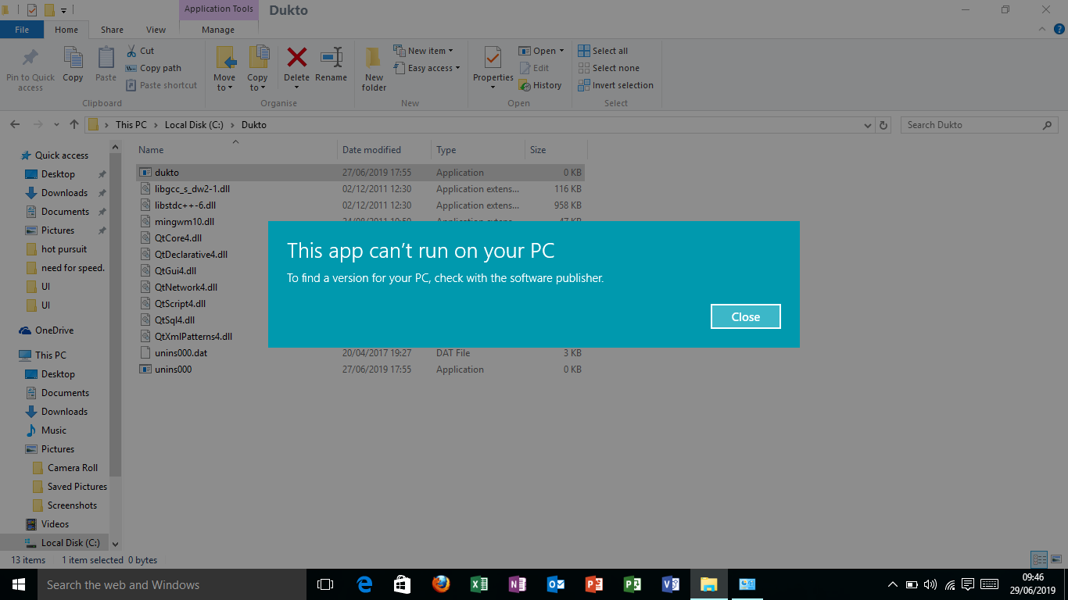The image size is (1068, 600).
Task: Close the "This app can't run" dialog
Action: (745, 316)
